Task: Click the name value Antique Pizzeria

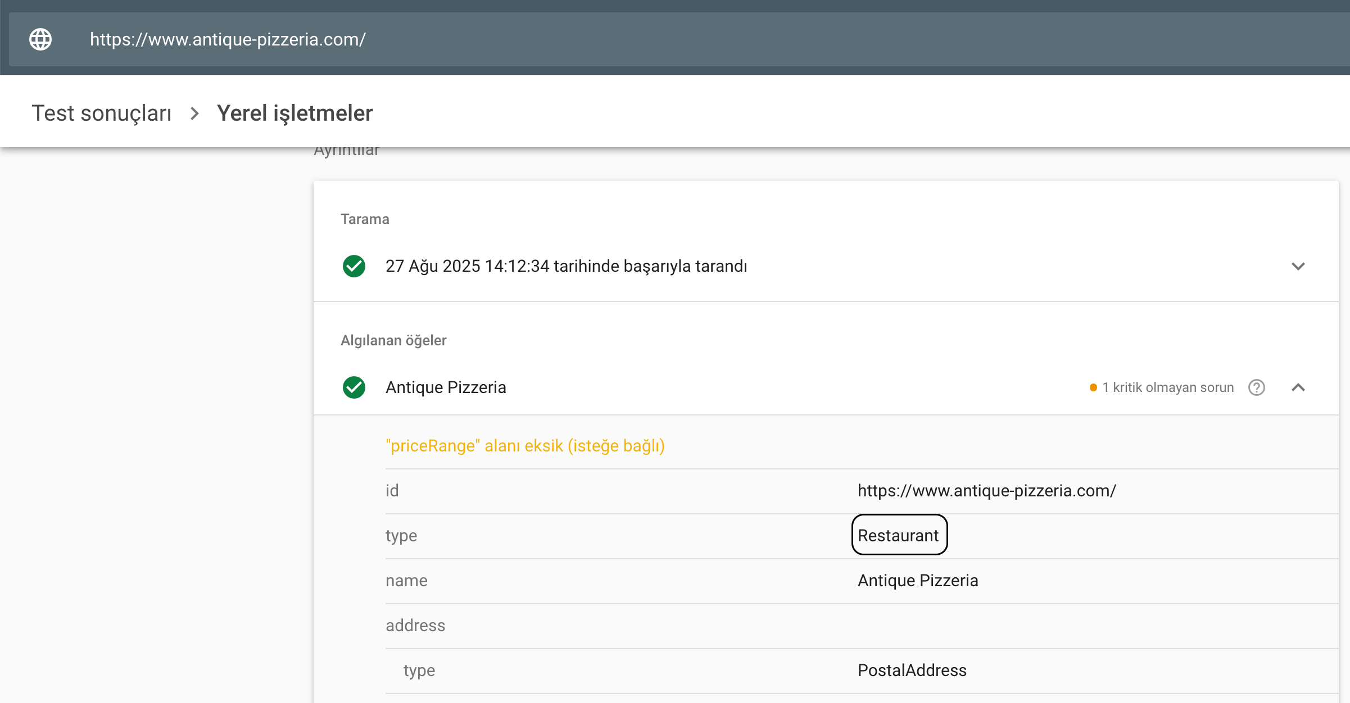Action: [918, 581]
